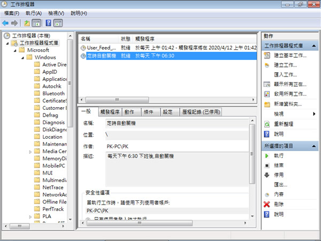Click the Forward arrow toolbar icon

tap(14, 23)
